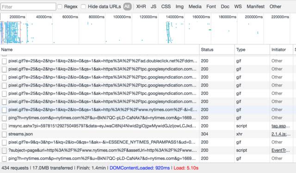Show only Font requests

(x=211, y=6)
